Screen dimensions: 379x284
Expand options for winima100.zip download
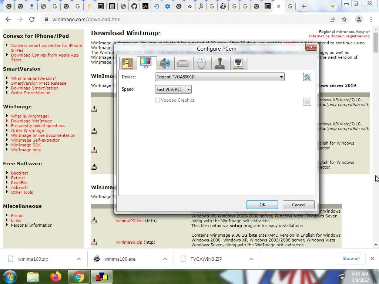pos(79,259)
